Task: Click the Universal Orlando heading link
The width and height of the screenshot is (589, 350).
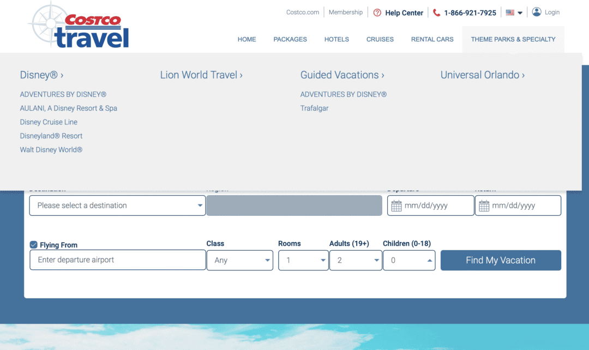Action: pyautogui.click(x=482, y=75)
